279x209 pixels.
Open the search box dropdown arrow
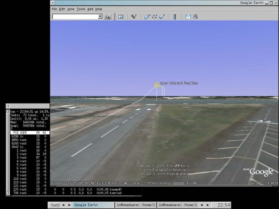[100, 16]
